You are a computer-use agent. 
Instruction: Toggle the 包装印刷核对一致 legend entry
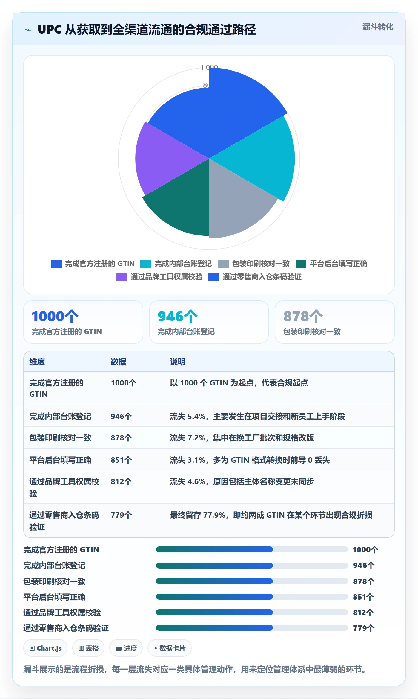click(254, 264)
